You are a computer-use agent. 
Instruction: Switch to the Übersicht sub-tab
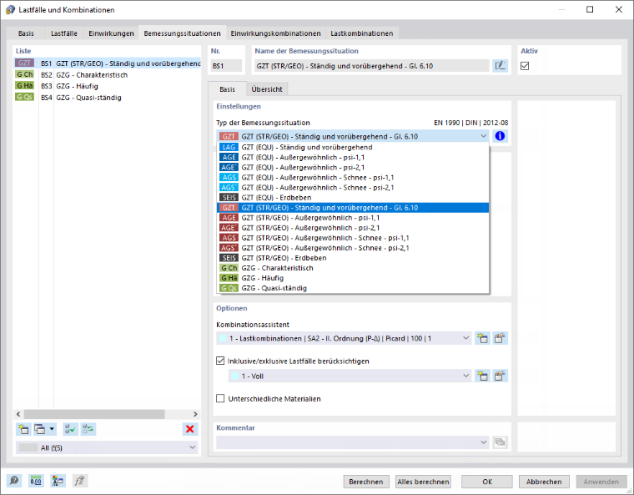point(267,89)
